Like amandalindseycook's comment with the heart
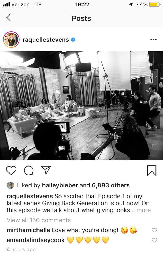Screen dimensions: 163x256 154,240
